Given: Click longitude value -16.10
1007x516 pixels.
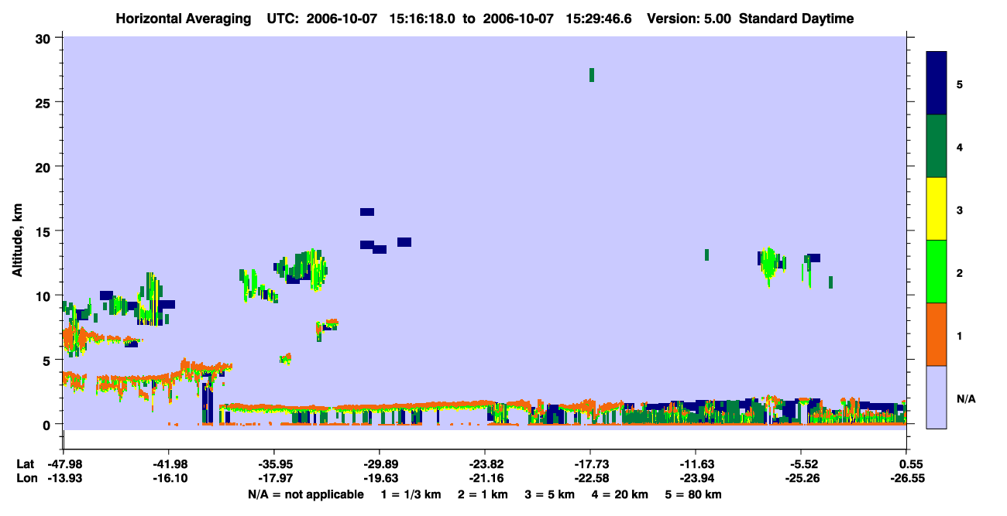Looking at the screenshot, I should click(x=168, y=478).
